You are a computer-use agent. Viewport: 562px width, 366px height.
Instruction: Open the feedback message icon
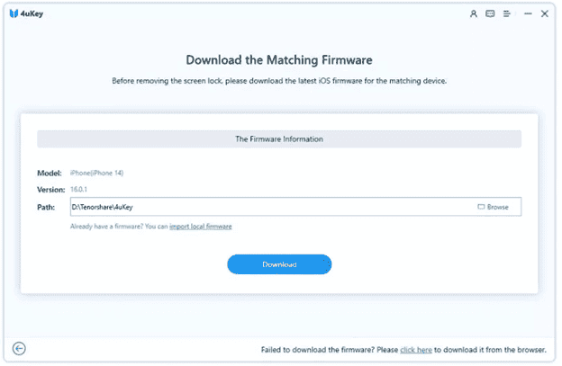(x=490, y=13)
